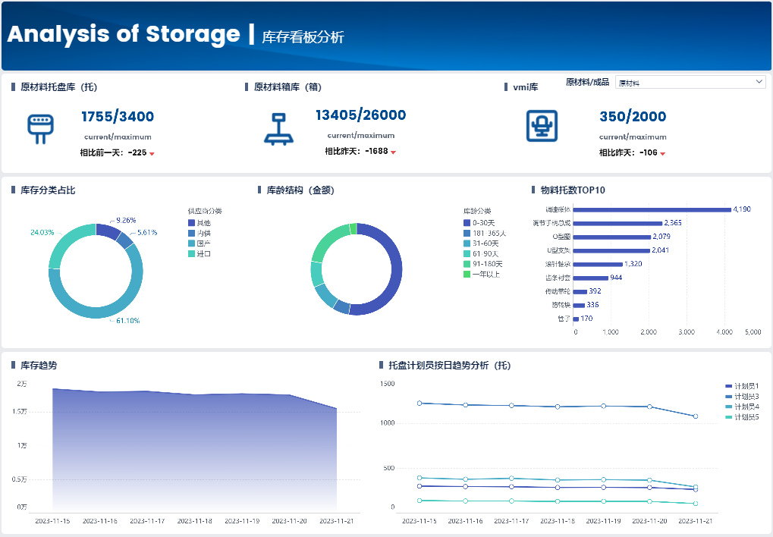Click the 进口 legend color swatch
Image resolution: width=773 pixels, height=537 pixels.
click(x=191, y=254)
